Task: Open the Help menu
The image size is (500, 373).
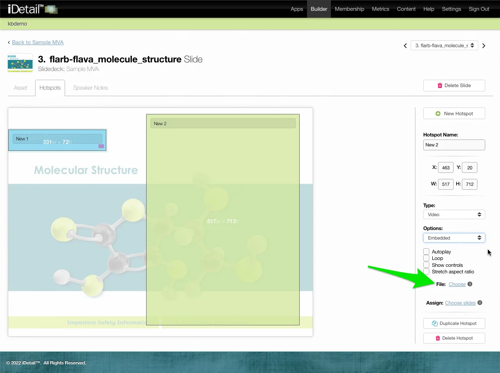Action: 428,9
